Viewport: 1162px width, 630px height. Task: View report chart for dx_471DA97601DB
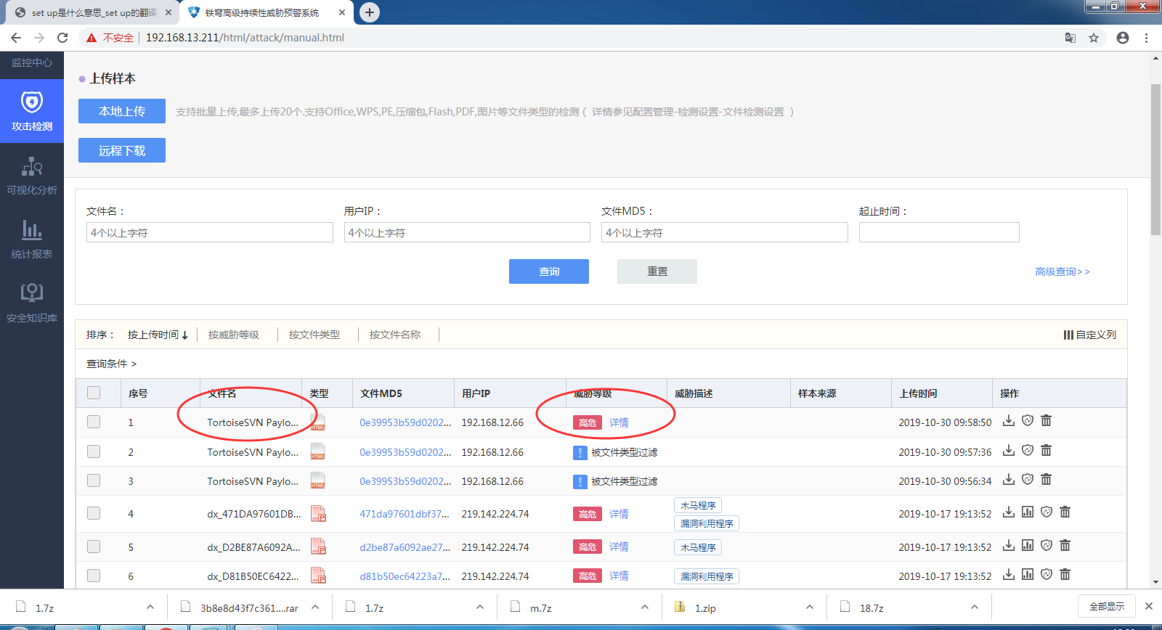click(1028, 512)
